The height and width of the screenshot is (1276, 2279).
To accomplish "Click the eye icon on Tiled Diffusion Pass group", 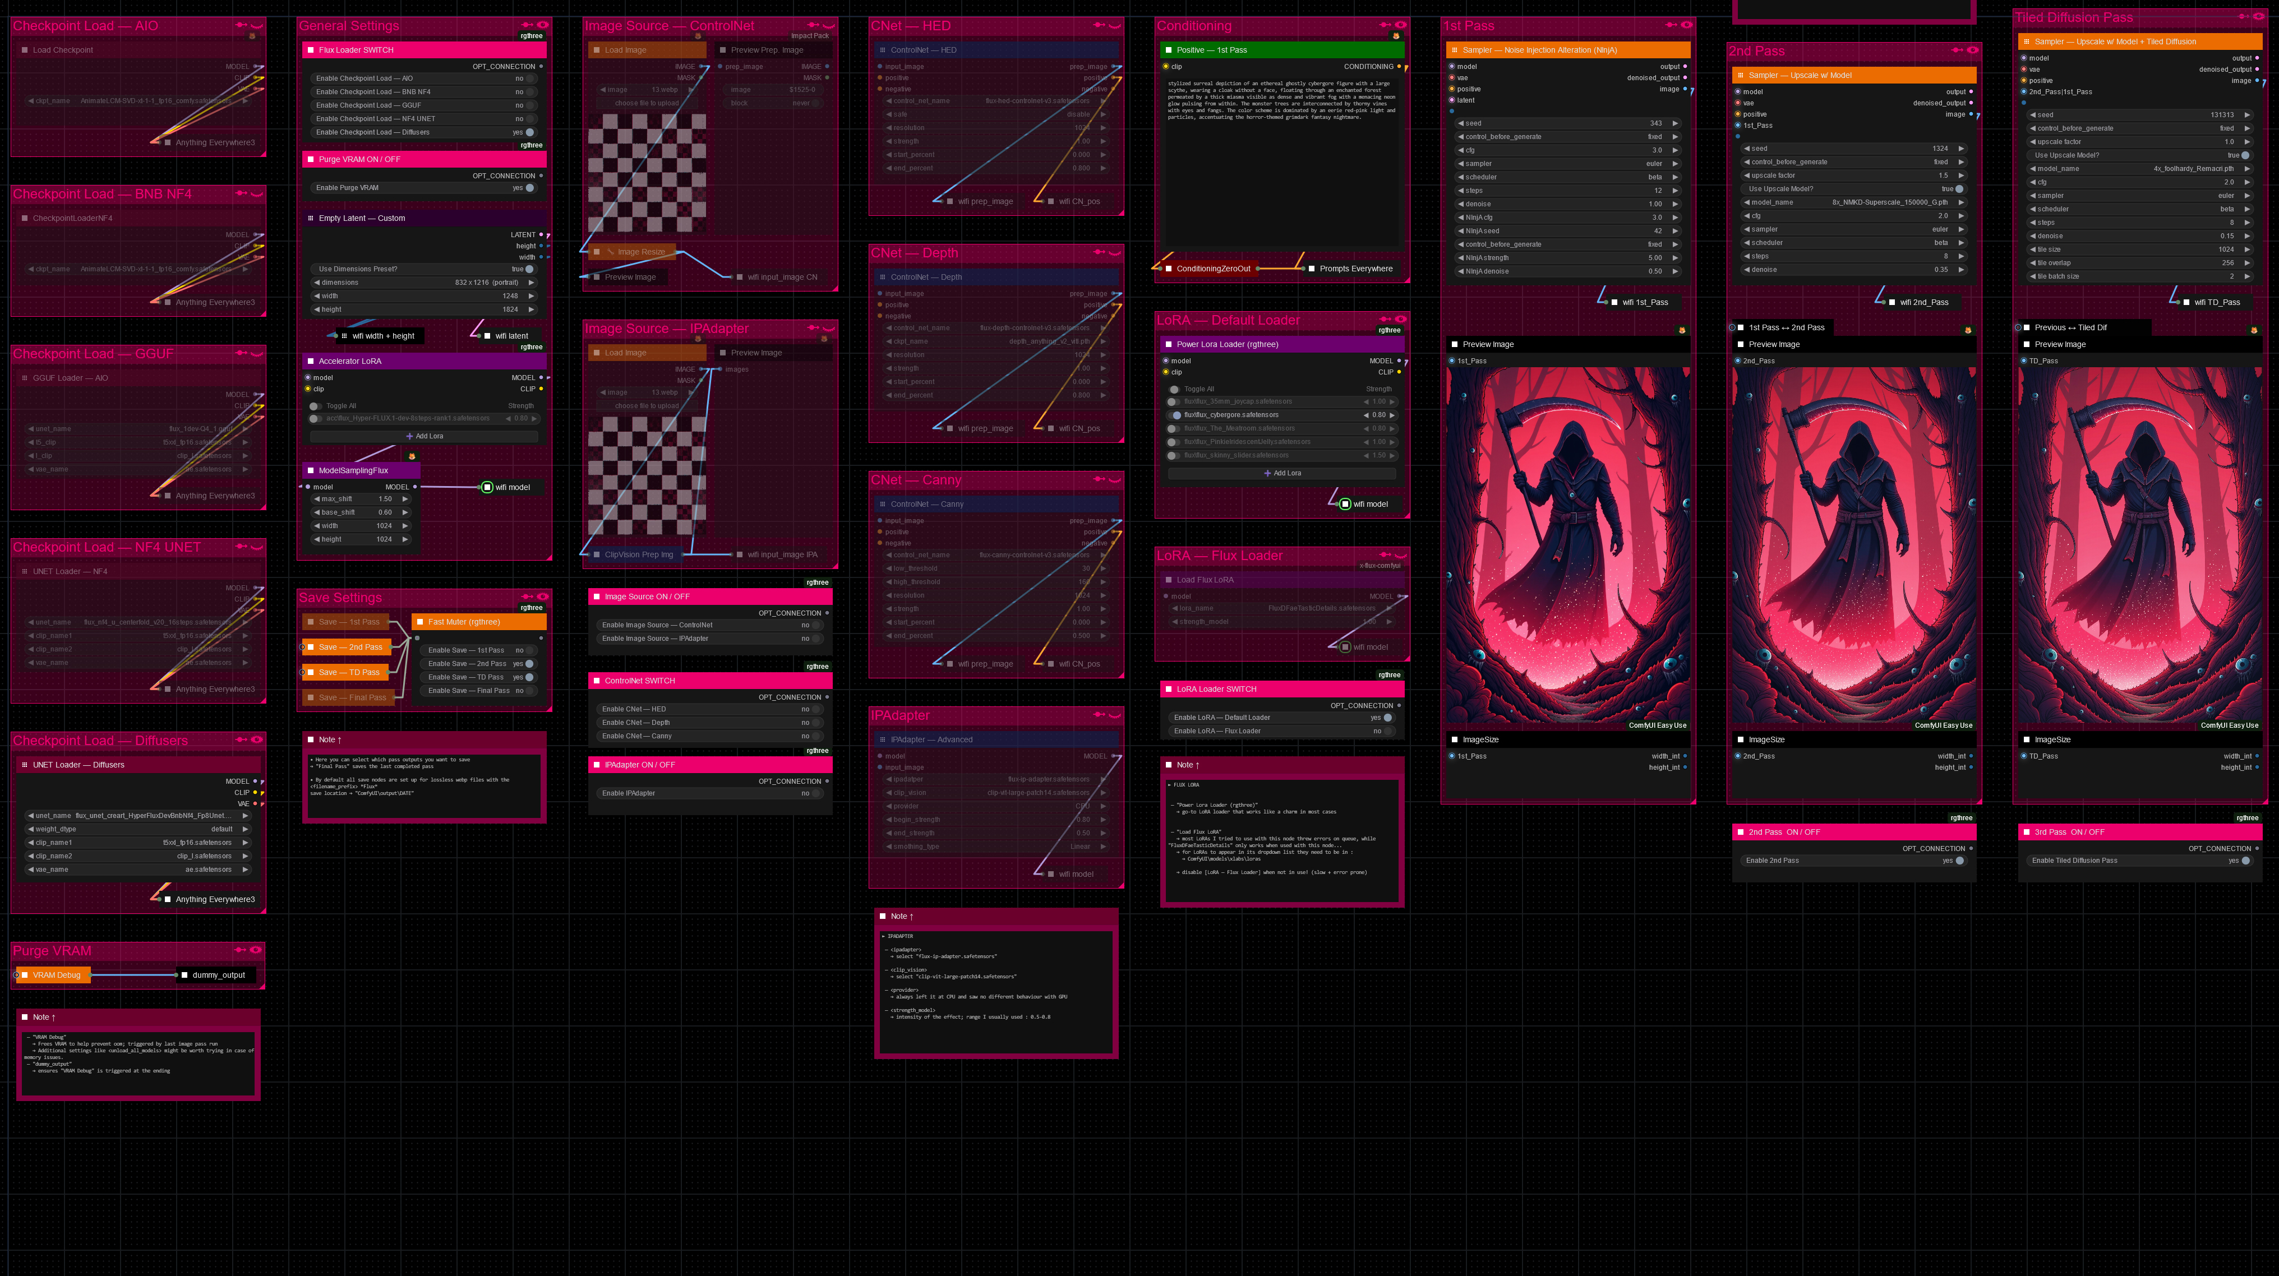I will 2259,16.
